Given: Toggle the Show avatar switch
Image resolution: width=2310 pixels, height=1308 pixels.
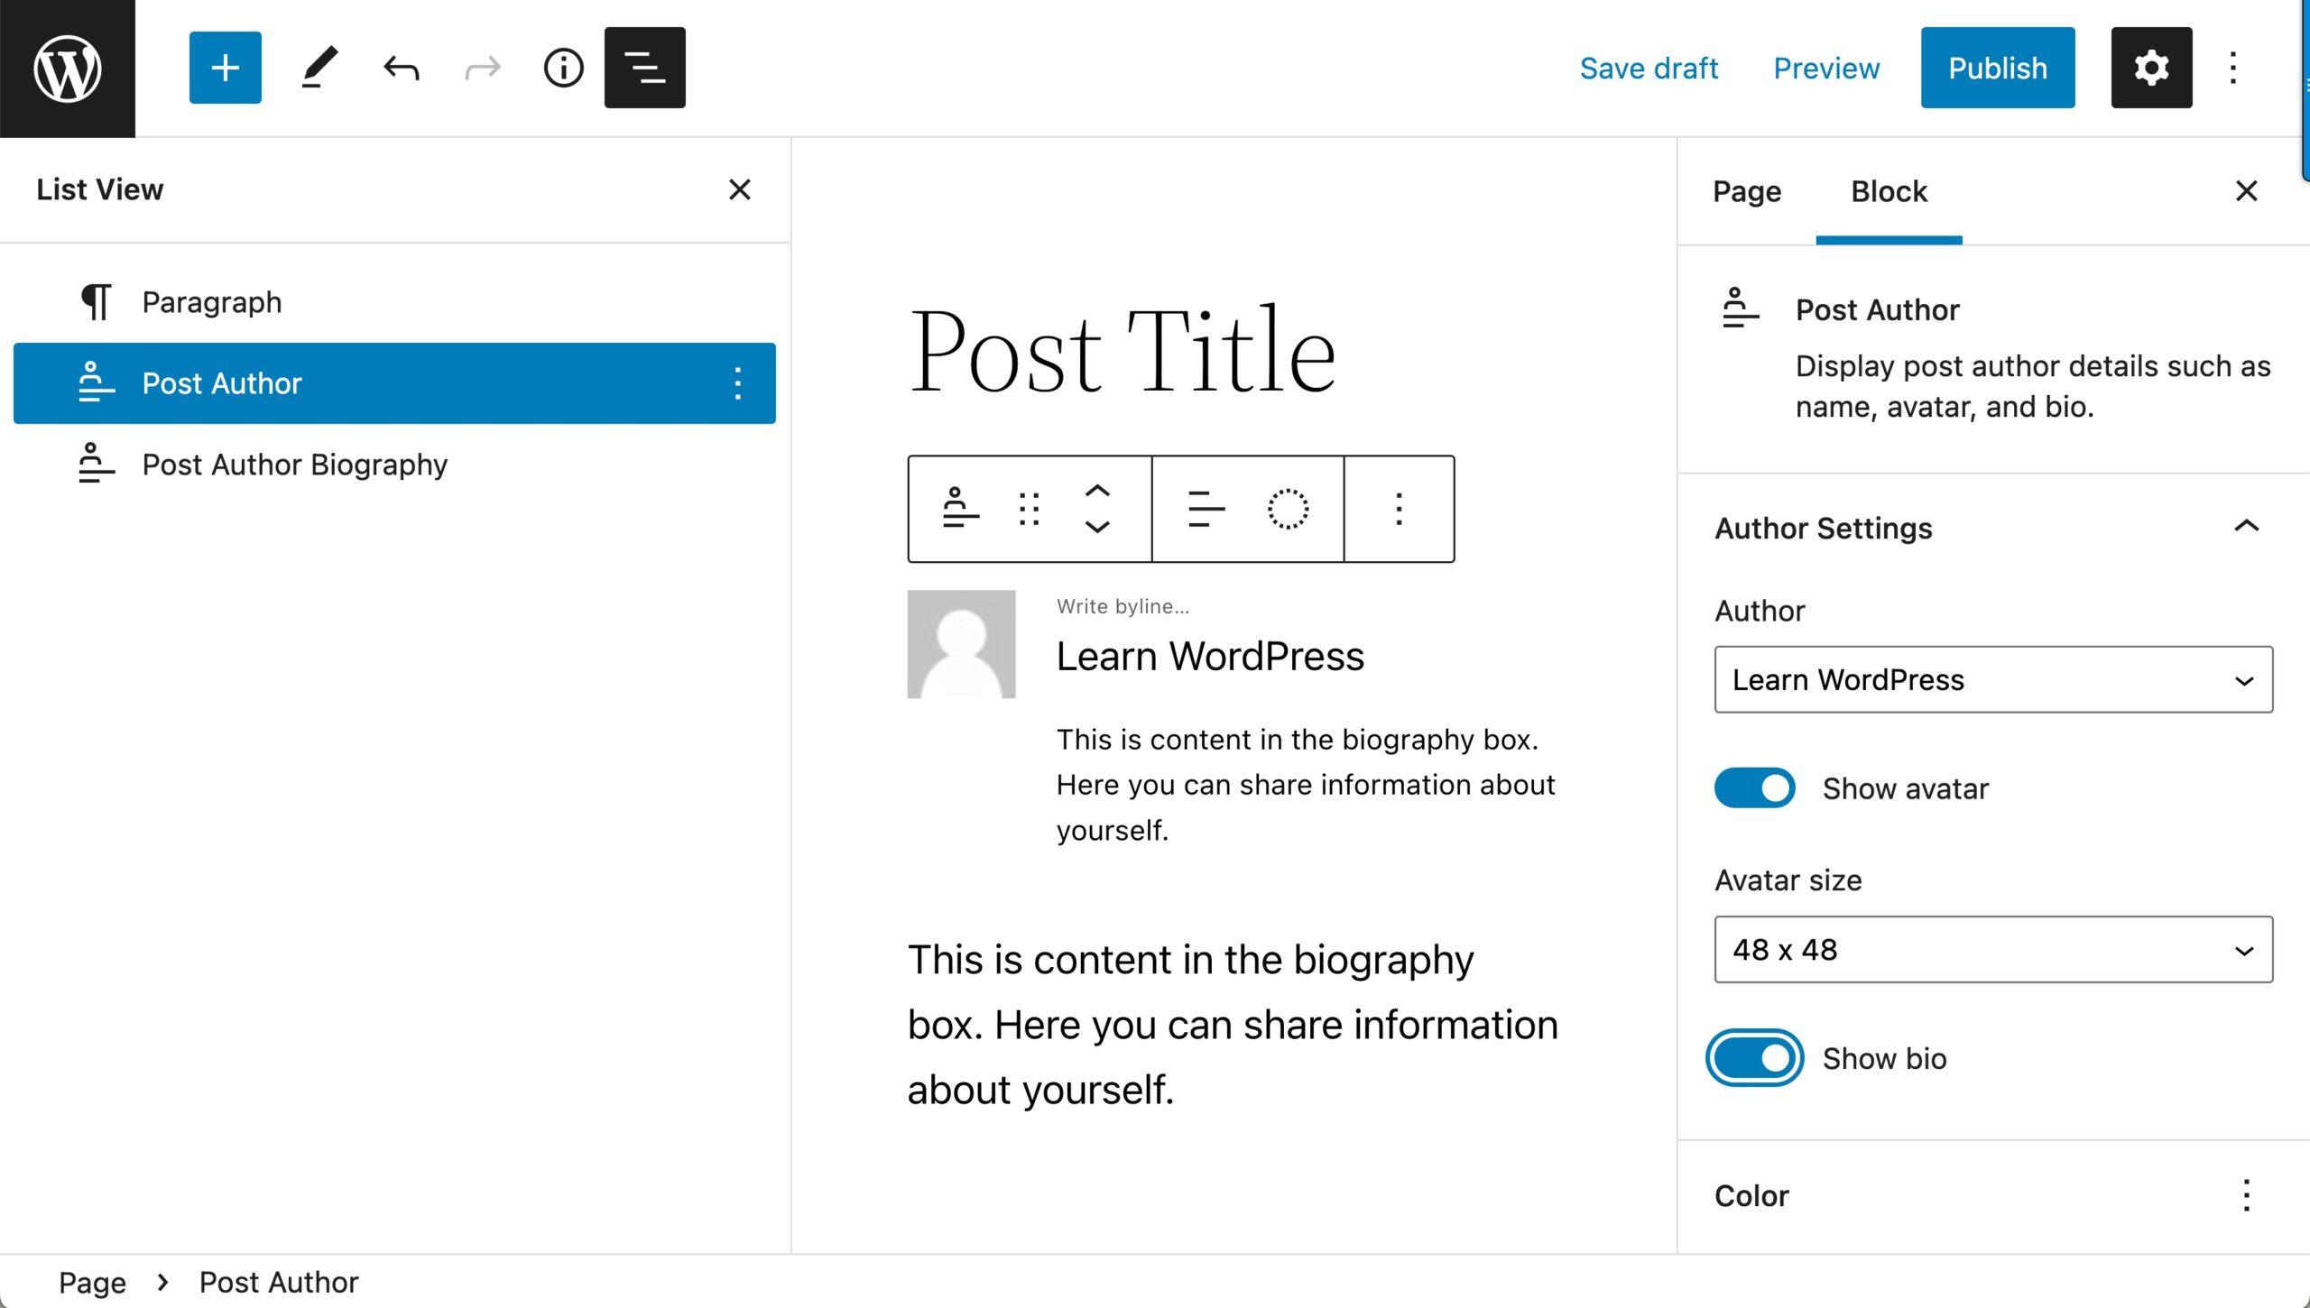Looking at the screenshot, I should pyautogui.click(x=1754, y=788).
